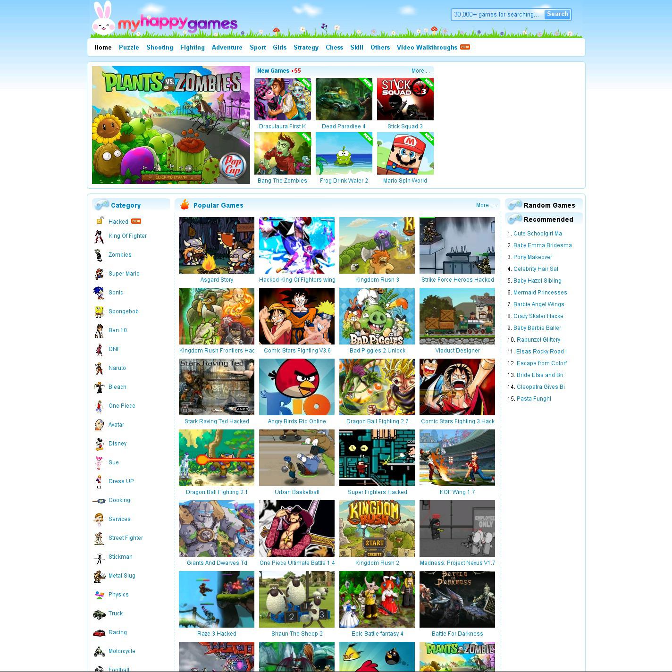Image resolution: width=672 pixels, height=672 pixels.
Task: Open the Mario Spin World thumbnail
Action: (x=405, y=153)
